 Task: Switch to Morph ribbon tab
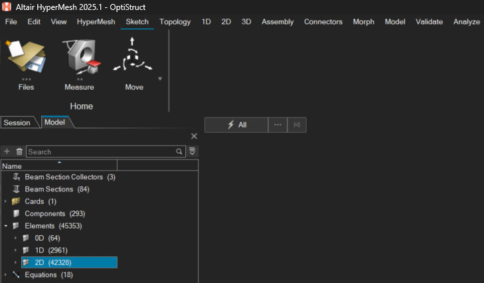click(364, 22)
